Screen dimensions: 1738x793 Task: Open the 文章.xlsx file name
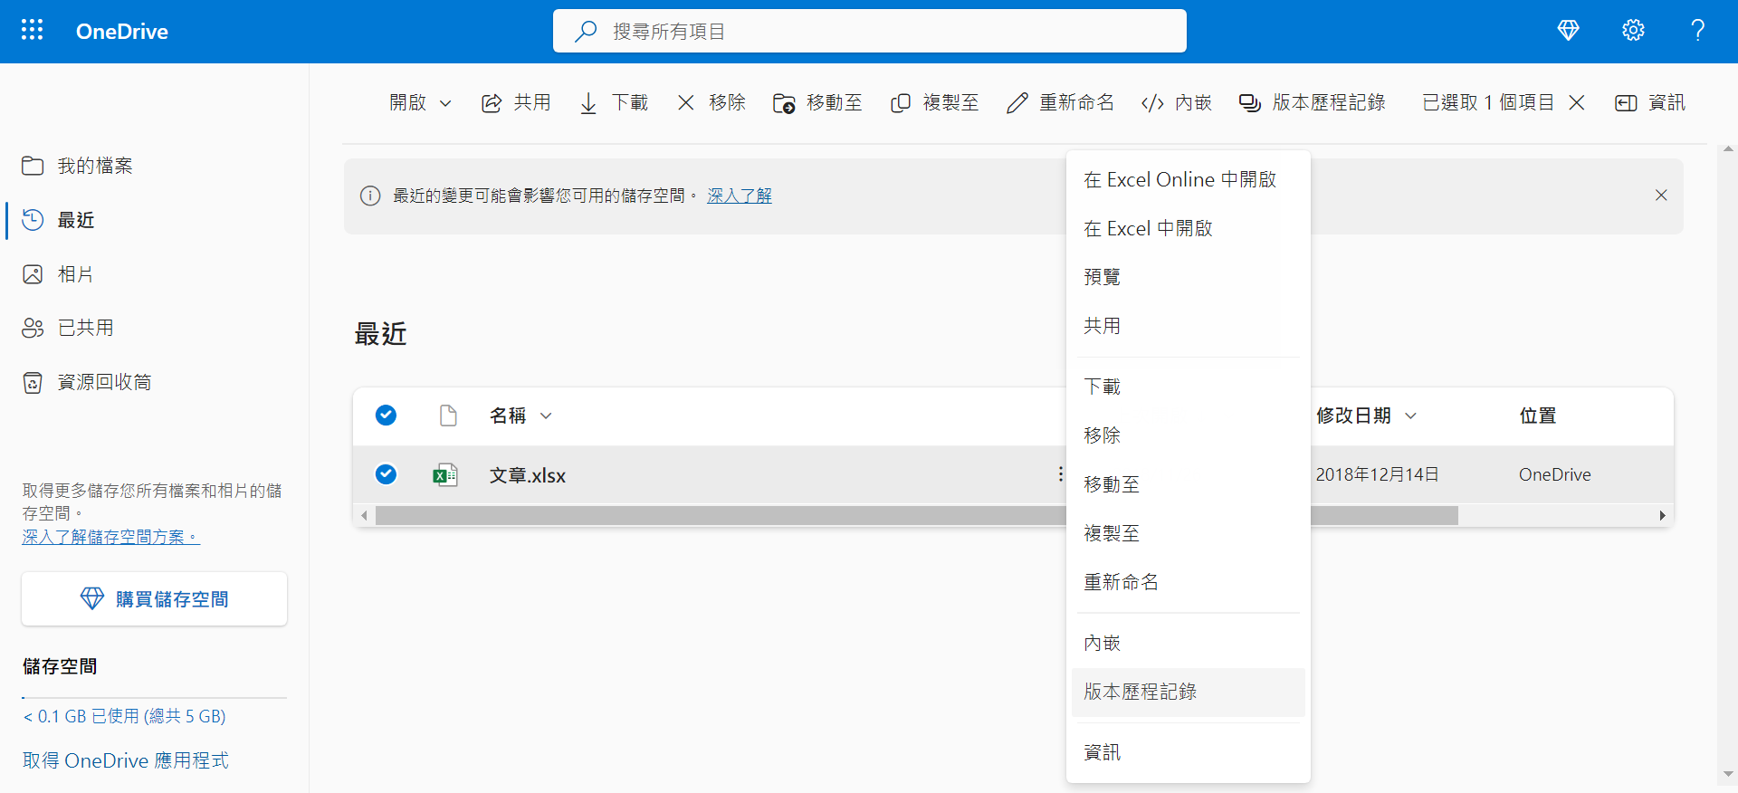point(528,475)
